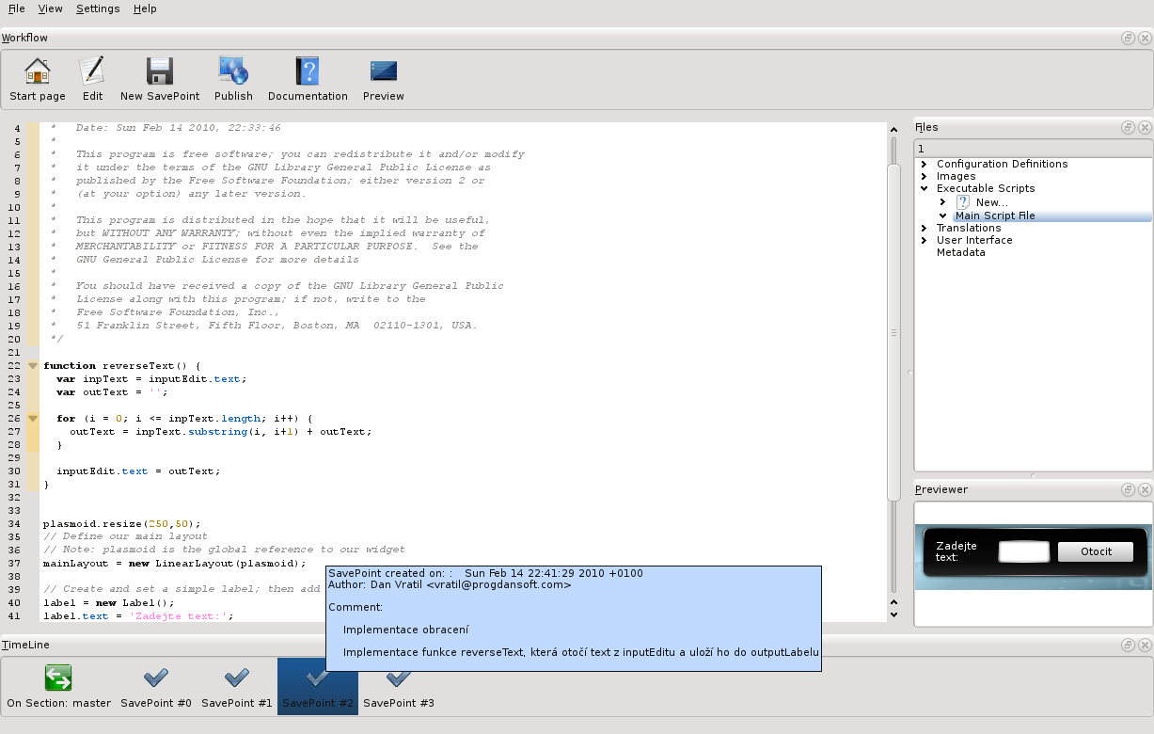Select Main Script File in the Files tree
Screen dimensions: 1154x734
(995, 215)
